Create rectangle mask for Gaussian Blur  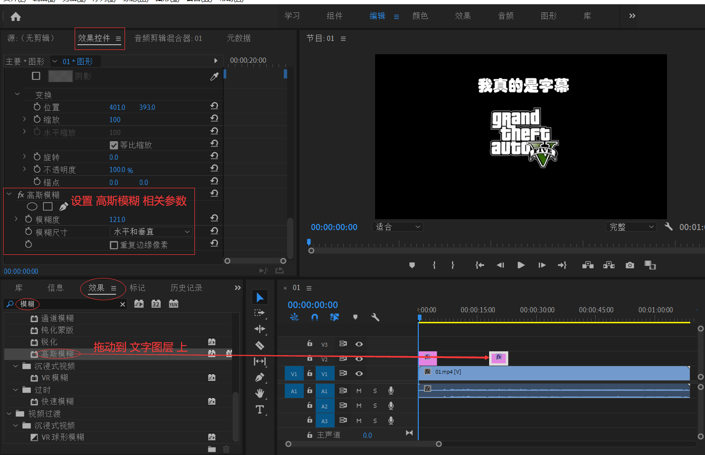point(48,206)
